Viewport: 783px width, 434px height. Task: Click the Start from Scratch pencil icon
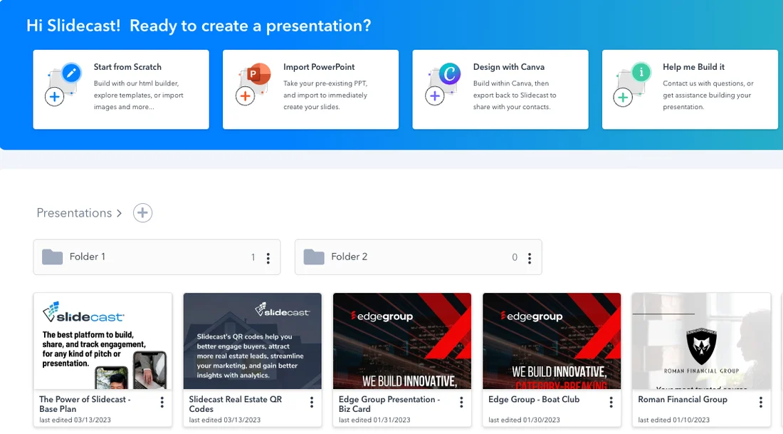point(71,73)
